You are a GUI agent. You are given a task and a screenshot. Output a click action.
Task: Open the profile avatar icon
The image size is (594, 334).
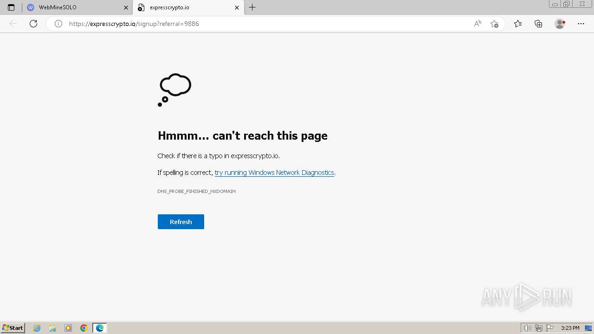(x=560, y=24)
